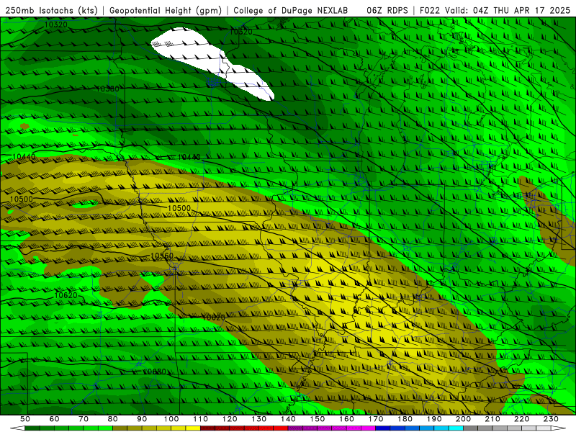Click the "Geopotential Height (gpm)" header label
The height and width of the screenshot is (432, 576).
pyautogui.click(x=166, y=11)
